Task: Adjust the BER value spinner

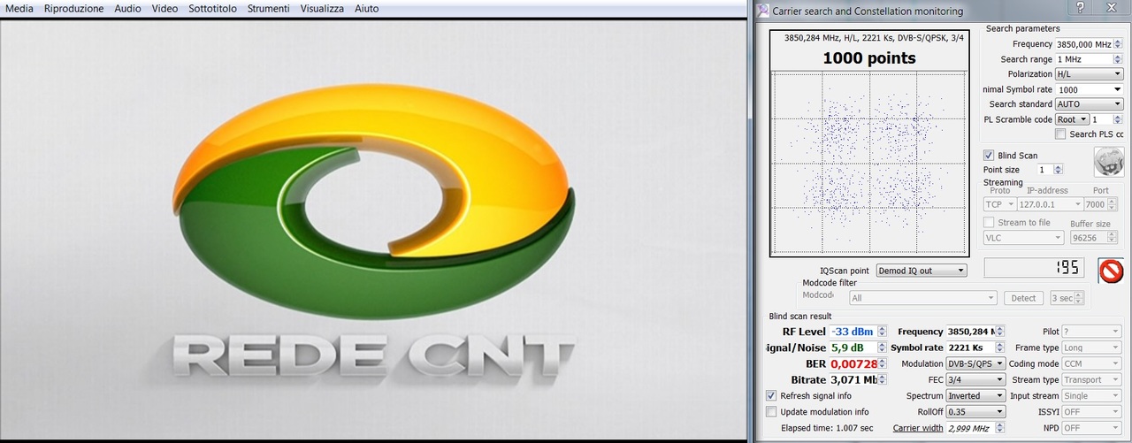Action: coord(883,363)
